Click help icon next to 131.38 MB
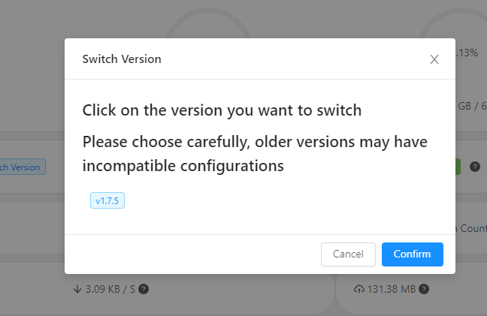 425,289
